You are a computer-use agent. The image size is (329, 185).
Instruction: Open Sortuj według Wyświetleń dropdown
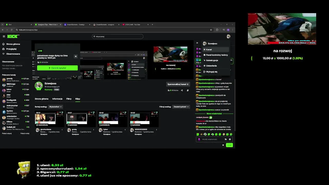[55, 107]
